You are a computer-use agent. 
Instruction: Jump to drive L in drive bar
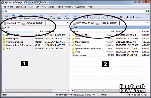[139, 17]
